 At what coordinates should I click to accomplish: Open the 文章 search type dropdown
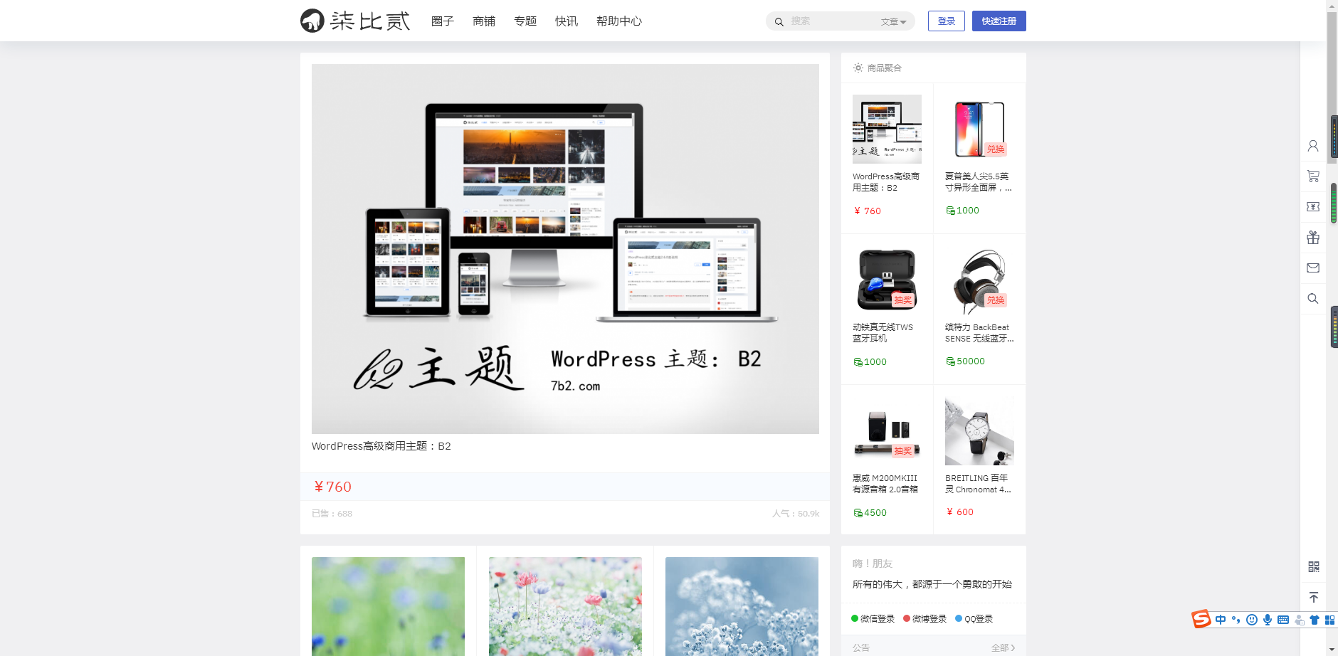893,22
